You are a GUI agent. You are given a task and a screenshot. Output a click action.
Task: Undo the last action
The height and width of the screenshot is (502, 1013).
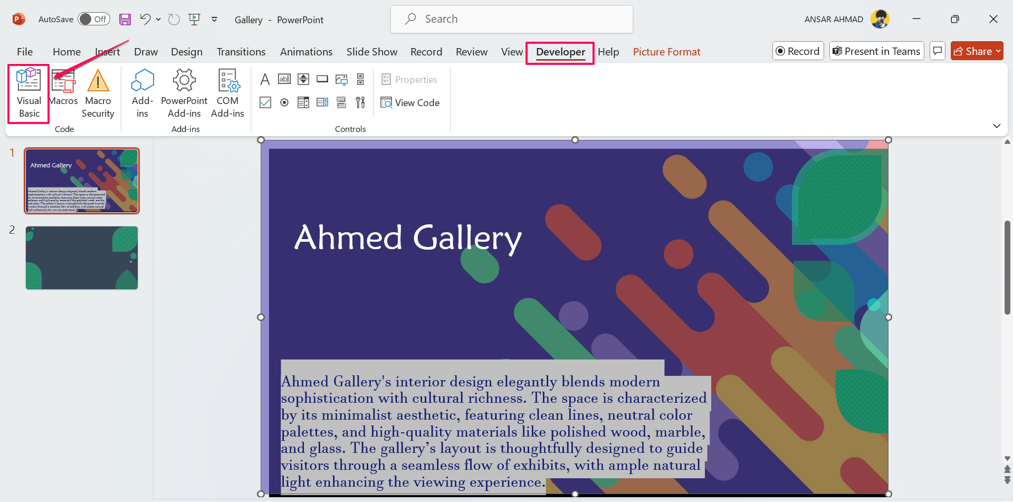click(145, 20)
